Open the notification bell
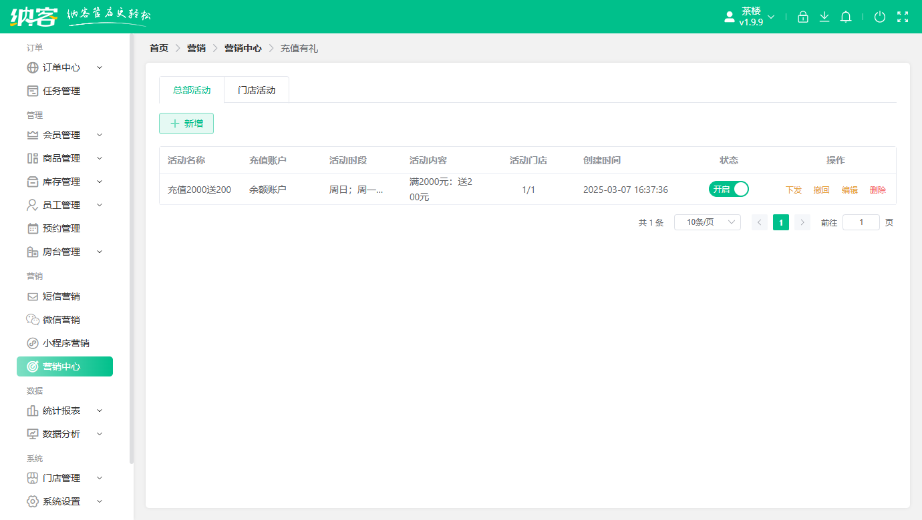Screen dimensions: 922x520 [x=846, y=17]
